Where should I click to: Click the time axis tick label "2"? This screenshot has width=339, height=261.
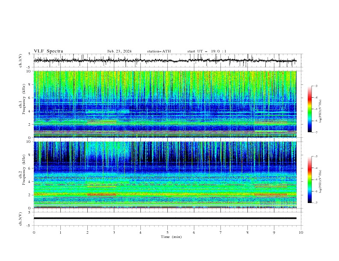pyautogui.click(x=87, y=232)
